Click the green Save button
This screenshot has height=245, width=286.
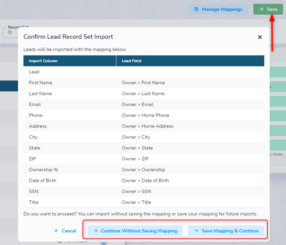268,9
